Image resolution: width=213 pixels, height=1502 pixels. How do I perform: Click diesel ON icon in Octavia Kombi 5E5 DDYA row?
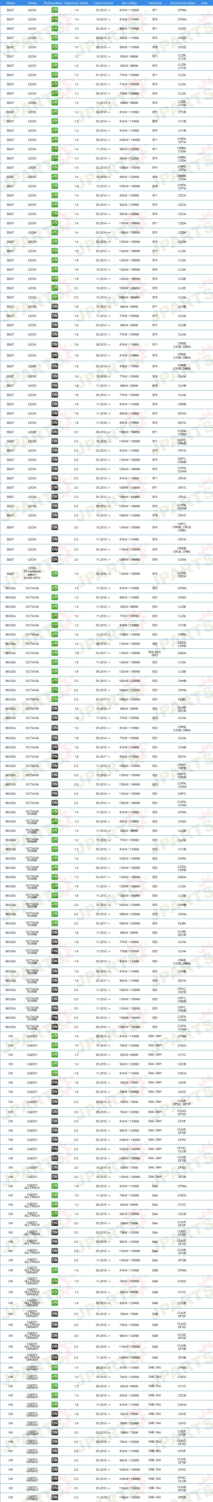(54, 981)
